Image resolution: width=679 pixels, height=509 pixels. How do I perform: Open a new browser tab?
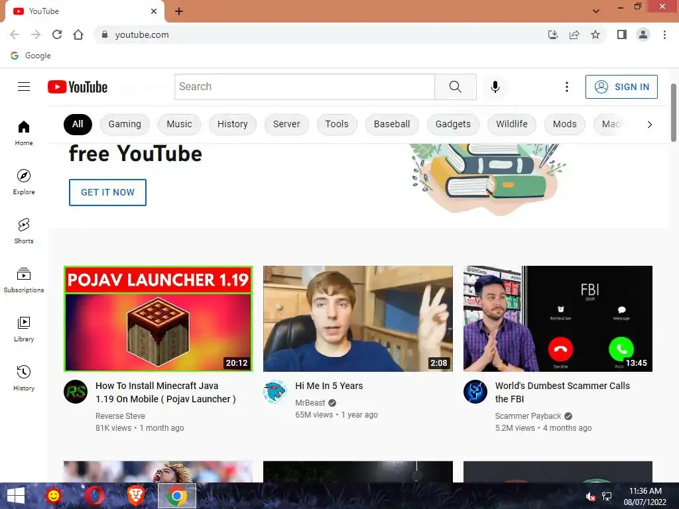(x=179, y=11)
